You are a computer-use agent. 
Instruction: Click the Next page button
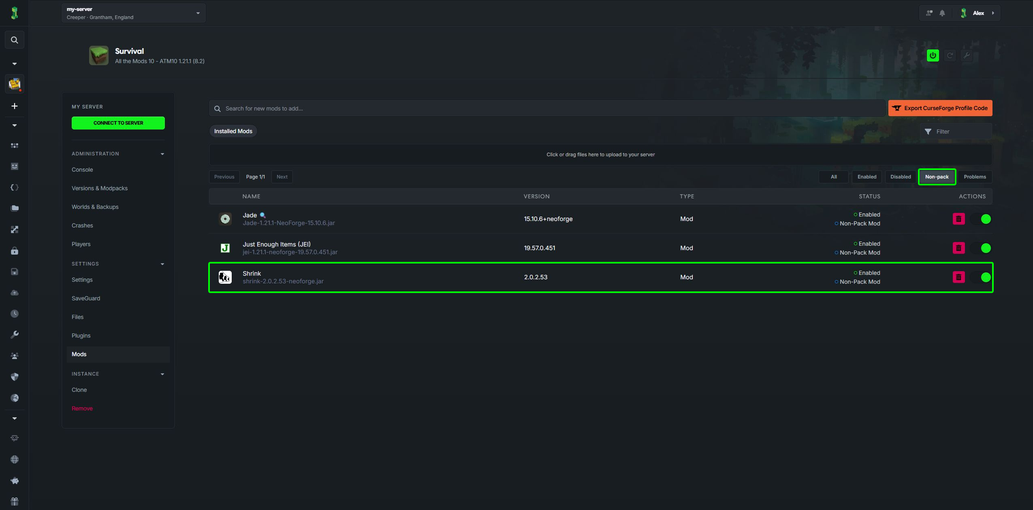click(282, 177)
